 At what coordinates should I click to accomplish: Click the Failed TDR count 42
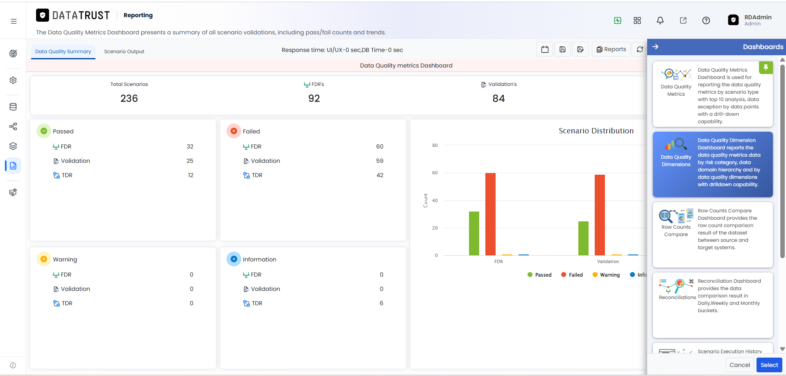380,175
